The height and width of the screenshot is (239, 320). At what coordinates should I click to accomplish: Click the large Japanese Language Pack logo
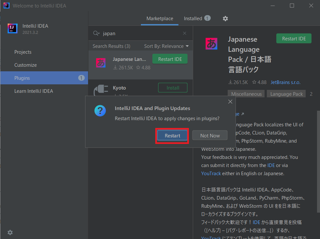point(211,44)
